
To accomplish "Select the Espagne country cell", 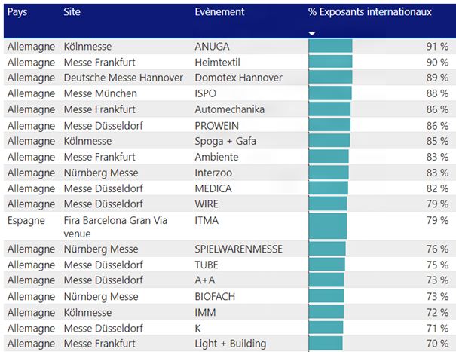I will (27, 220).
